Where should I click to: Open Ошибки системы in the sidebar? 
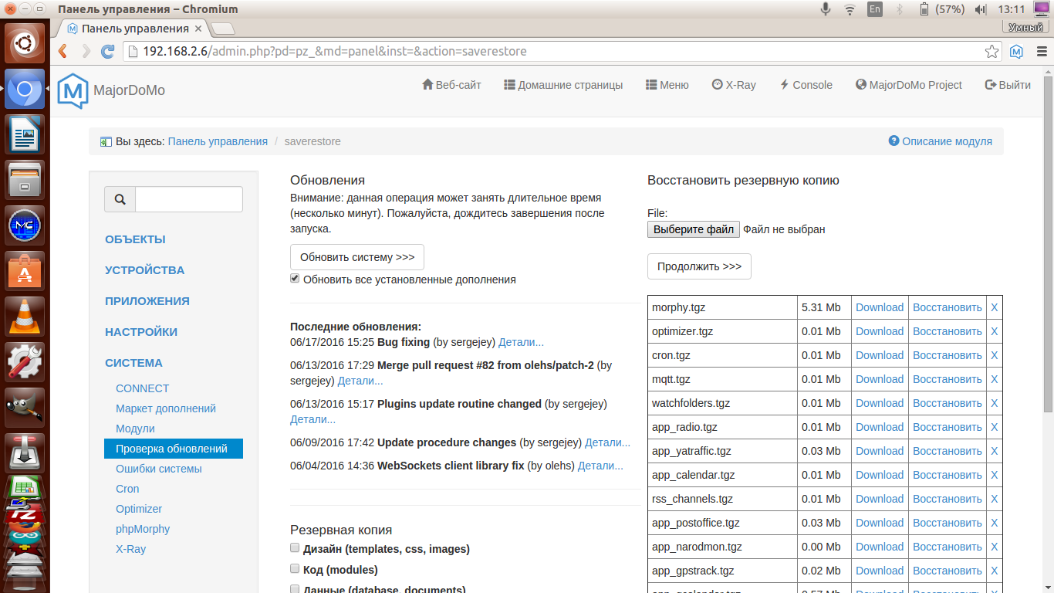159,469
